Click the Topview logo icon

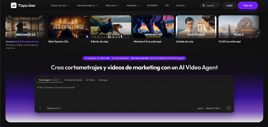[14, 5]
